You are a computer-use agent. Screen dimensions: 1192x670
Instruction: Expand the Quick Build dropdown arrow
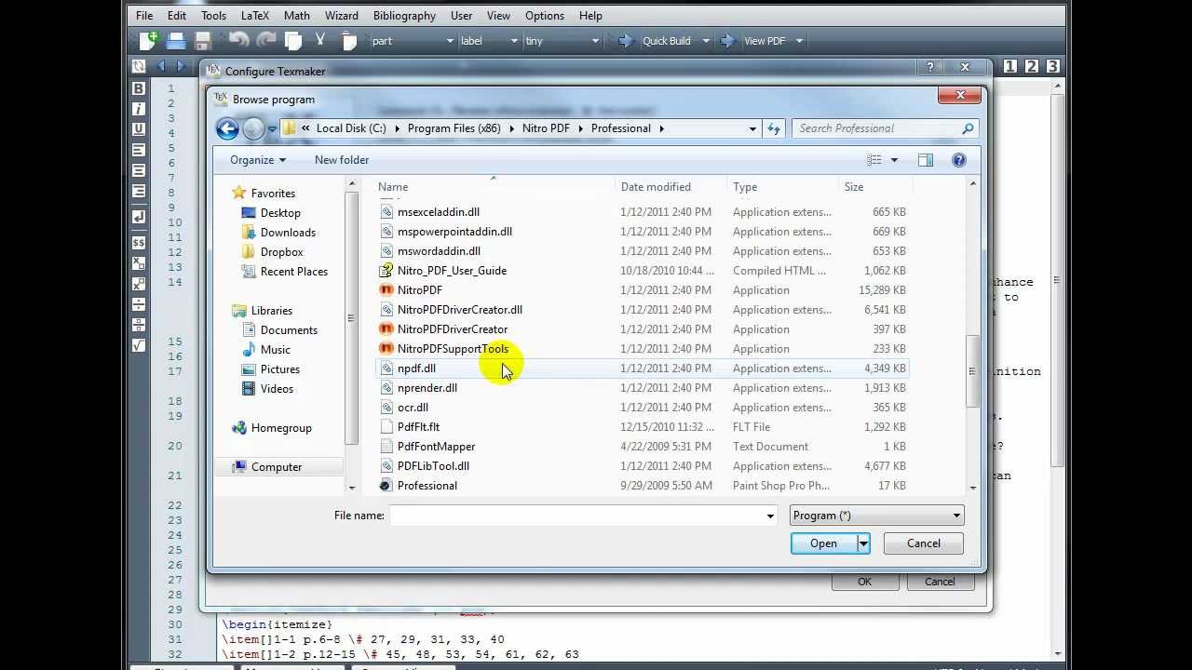coord(706,41)
